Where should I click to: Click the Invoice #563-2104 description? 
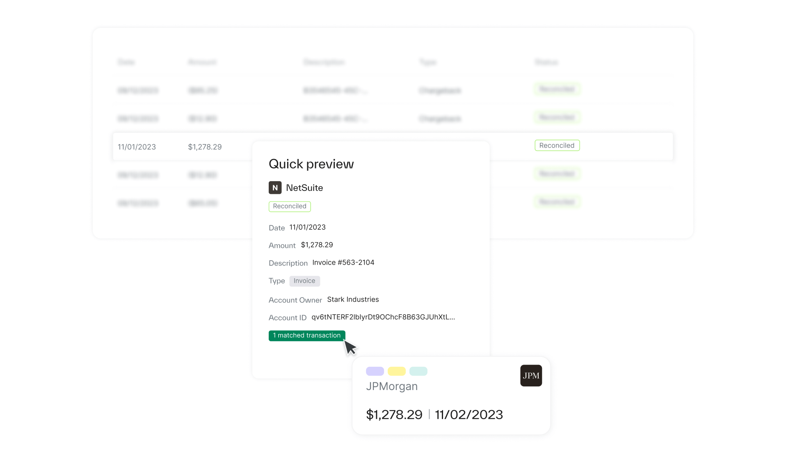[343, 263]
